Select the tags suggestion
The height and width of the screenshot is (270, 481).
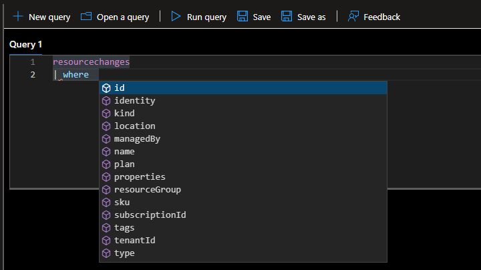coord(124,228)
